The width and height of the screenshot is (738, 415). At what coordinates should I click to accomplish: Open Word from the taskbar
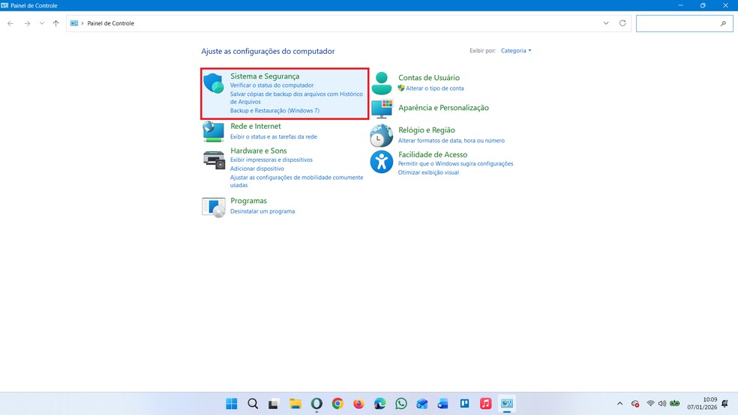[x=443, y=404]
